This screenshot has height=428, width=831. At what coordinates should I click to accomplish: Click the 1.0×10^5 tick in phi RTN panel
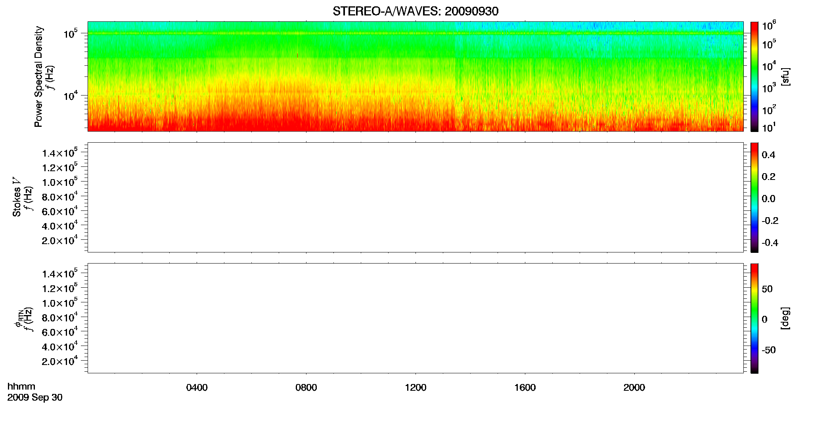[x=60, y=303]
